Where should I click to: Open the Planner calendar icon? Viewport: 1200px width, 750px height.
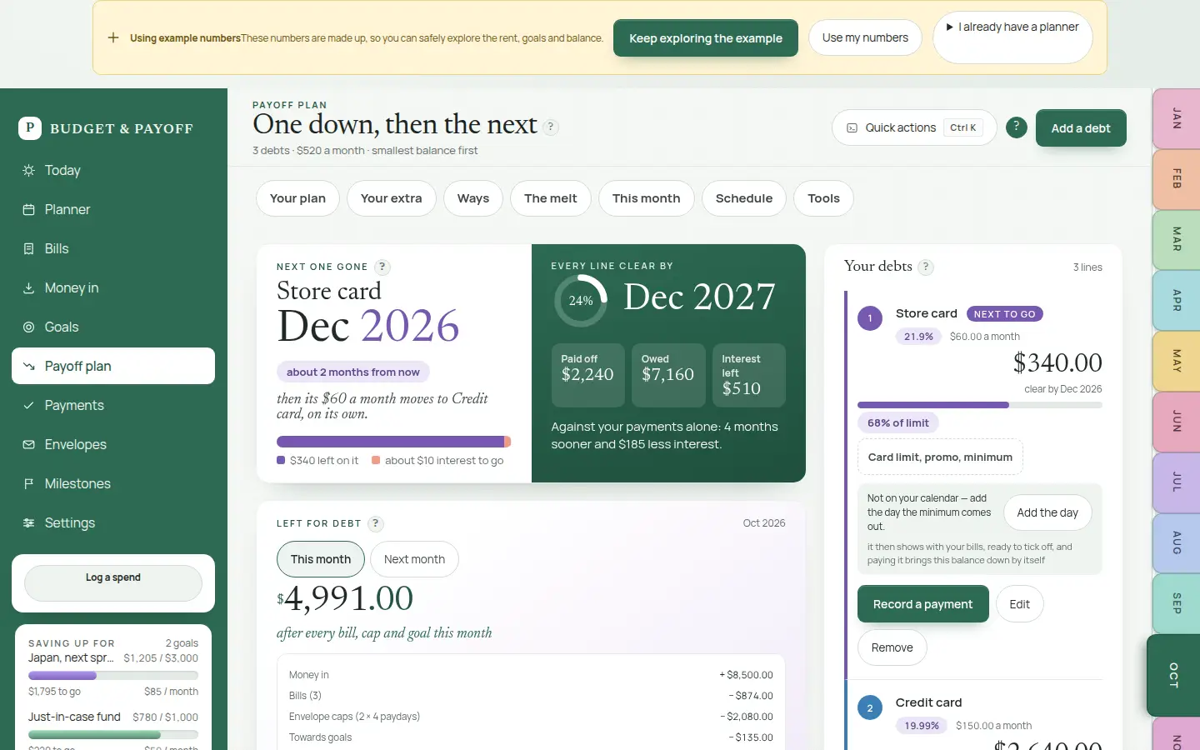pyautogui.click(x=28, y=209)
